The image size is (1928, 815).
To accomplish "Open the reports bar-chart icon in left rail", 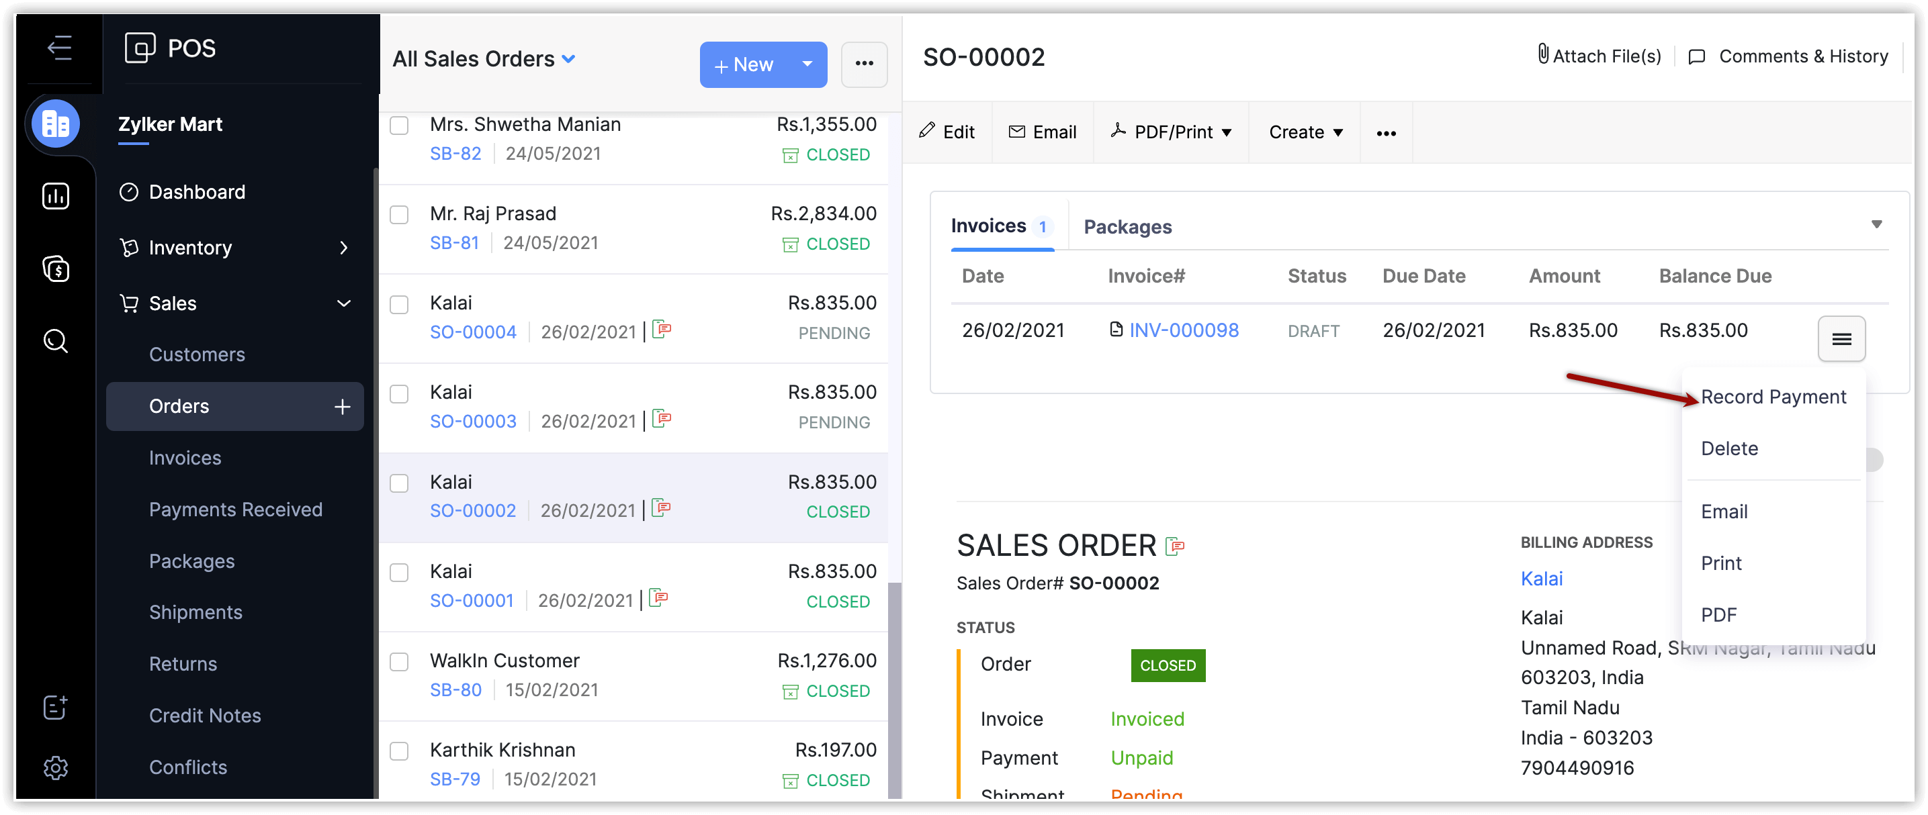I will click(55, 196).
